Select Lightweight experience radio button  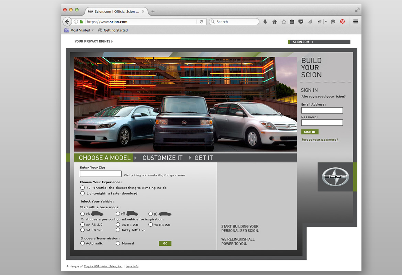point(82,193)
